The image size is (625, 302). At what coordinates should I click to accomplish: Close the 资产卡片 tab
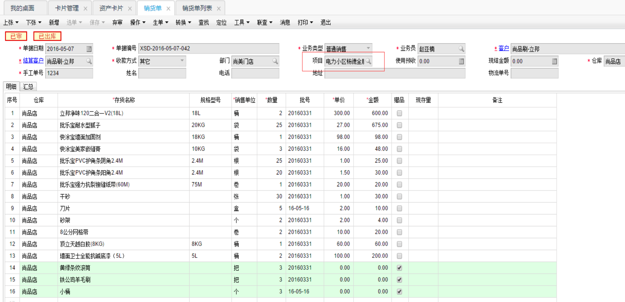click(130, 8)
